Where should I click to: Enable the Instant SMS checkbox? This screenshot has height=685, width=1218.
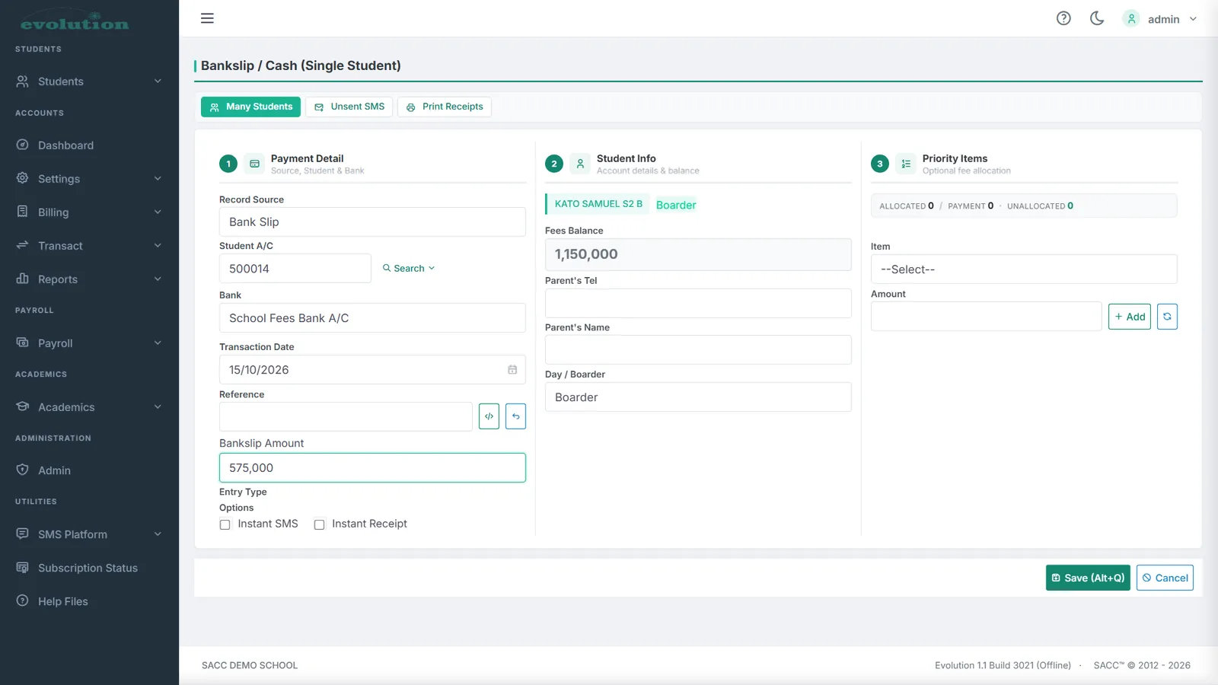[225, 524]
